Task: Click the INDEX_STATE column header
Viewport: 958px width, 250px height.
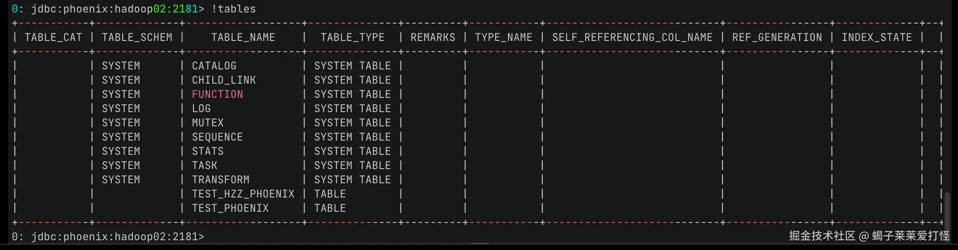Action: [x=877, y=37]
